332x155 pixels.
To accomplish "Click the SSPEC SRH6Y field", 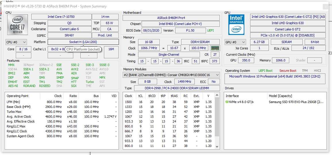I will (x=70, y=35).
